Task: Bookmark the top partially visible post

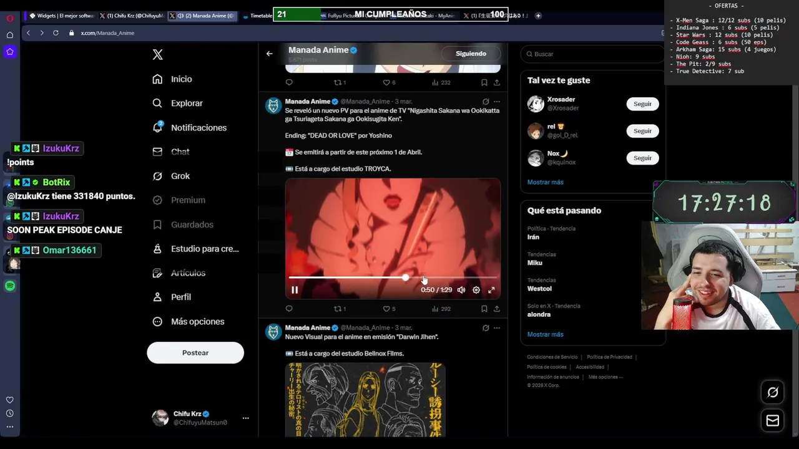Action: (x=484, y=82)
